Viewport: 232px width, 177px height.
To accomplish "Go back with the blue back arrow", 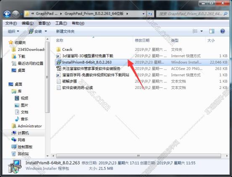I will tap(7, 14).
